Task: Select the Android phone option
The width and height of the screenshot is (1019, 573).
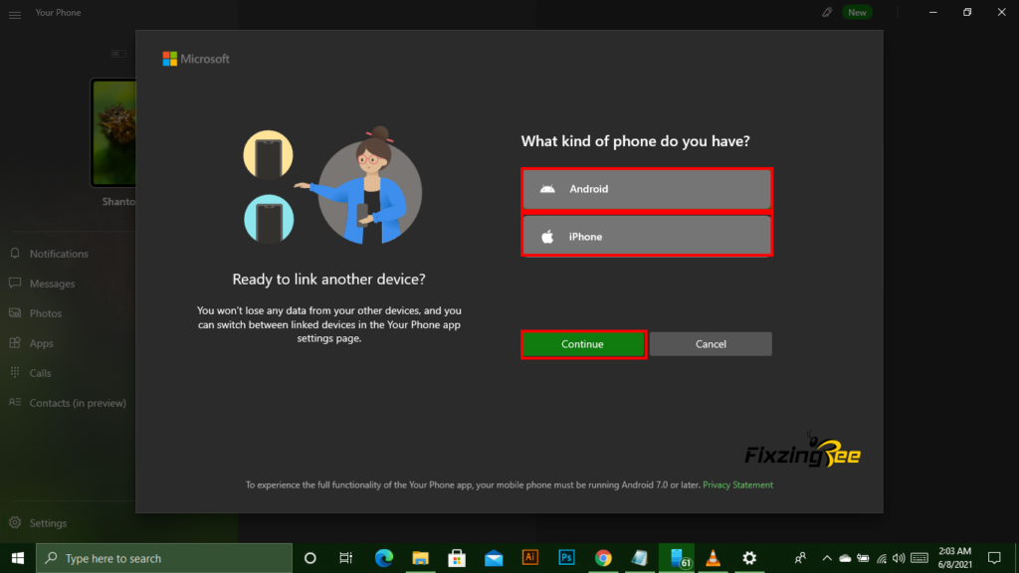Action: (x=647, y=189)
